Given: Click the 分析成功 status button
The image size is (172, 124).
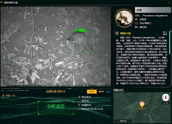Looking at the screenshot, I should (56, 108).
